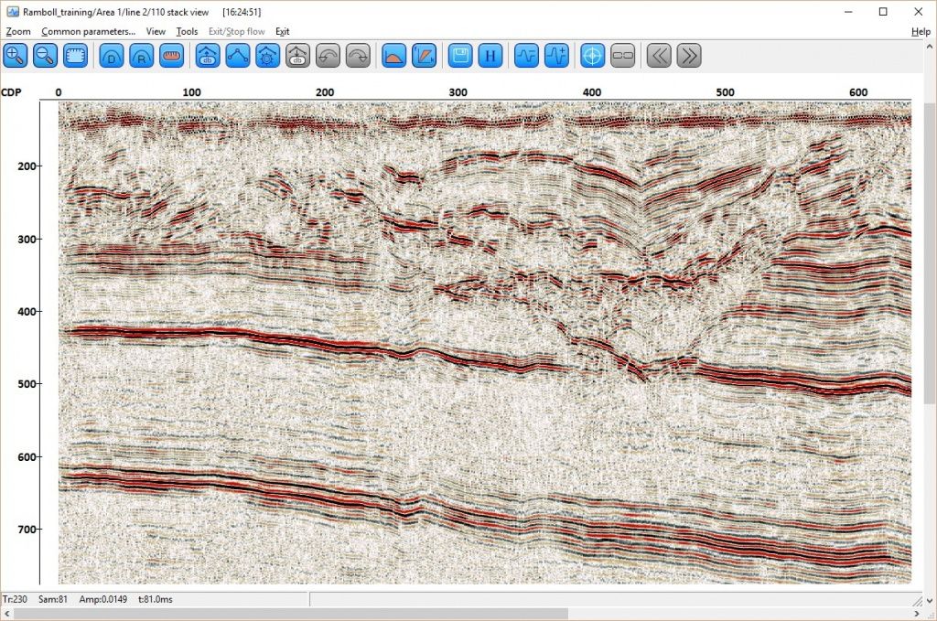
Task: Click the polyline picking tool icon
Action: (x=238, y=56)
